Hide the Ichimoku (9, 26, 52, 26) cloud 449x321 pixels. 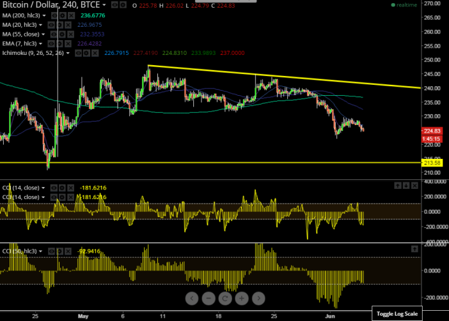78,53
